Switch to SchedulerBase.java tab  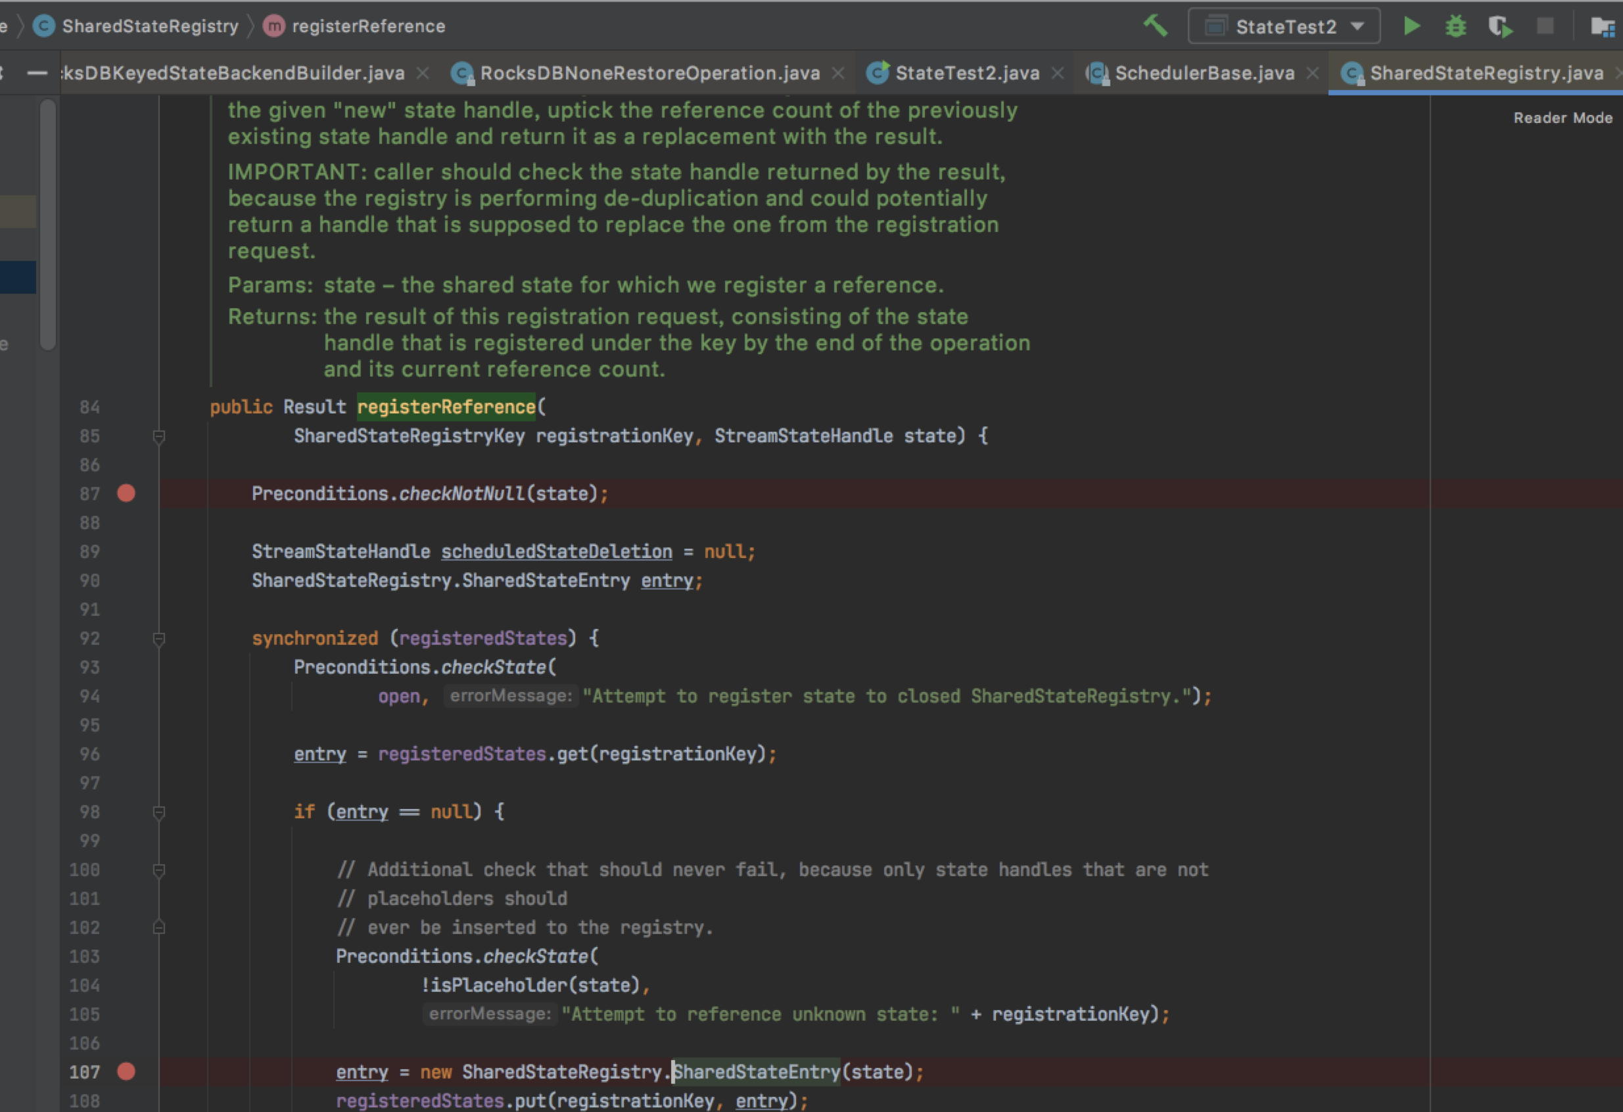point(1205,74)
